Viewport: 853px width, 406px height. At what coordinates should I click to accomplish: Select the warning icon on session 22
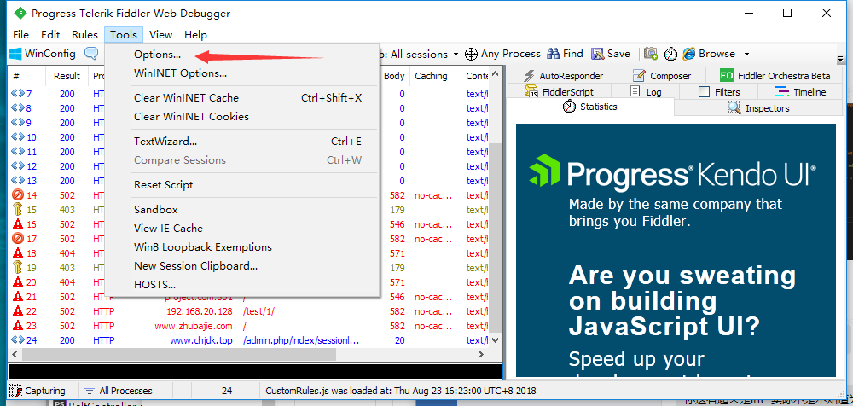coord(17,311)
